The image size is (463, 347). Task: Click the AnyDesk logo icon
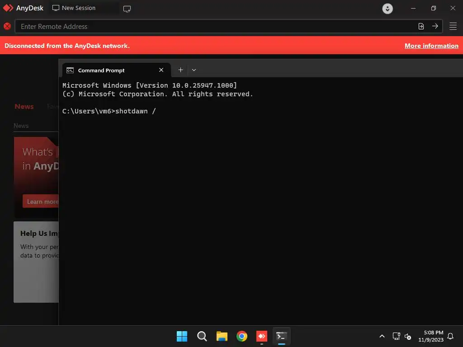8,8
